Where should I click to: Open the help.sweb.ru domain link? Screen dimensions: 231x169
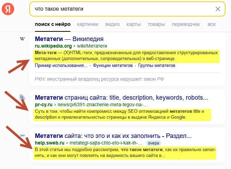pyautogui.click(x=50, y=143)
